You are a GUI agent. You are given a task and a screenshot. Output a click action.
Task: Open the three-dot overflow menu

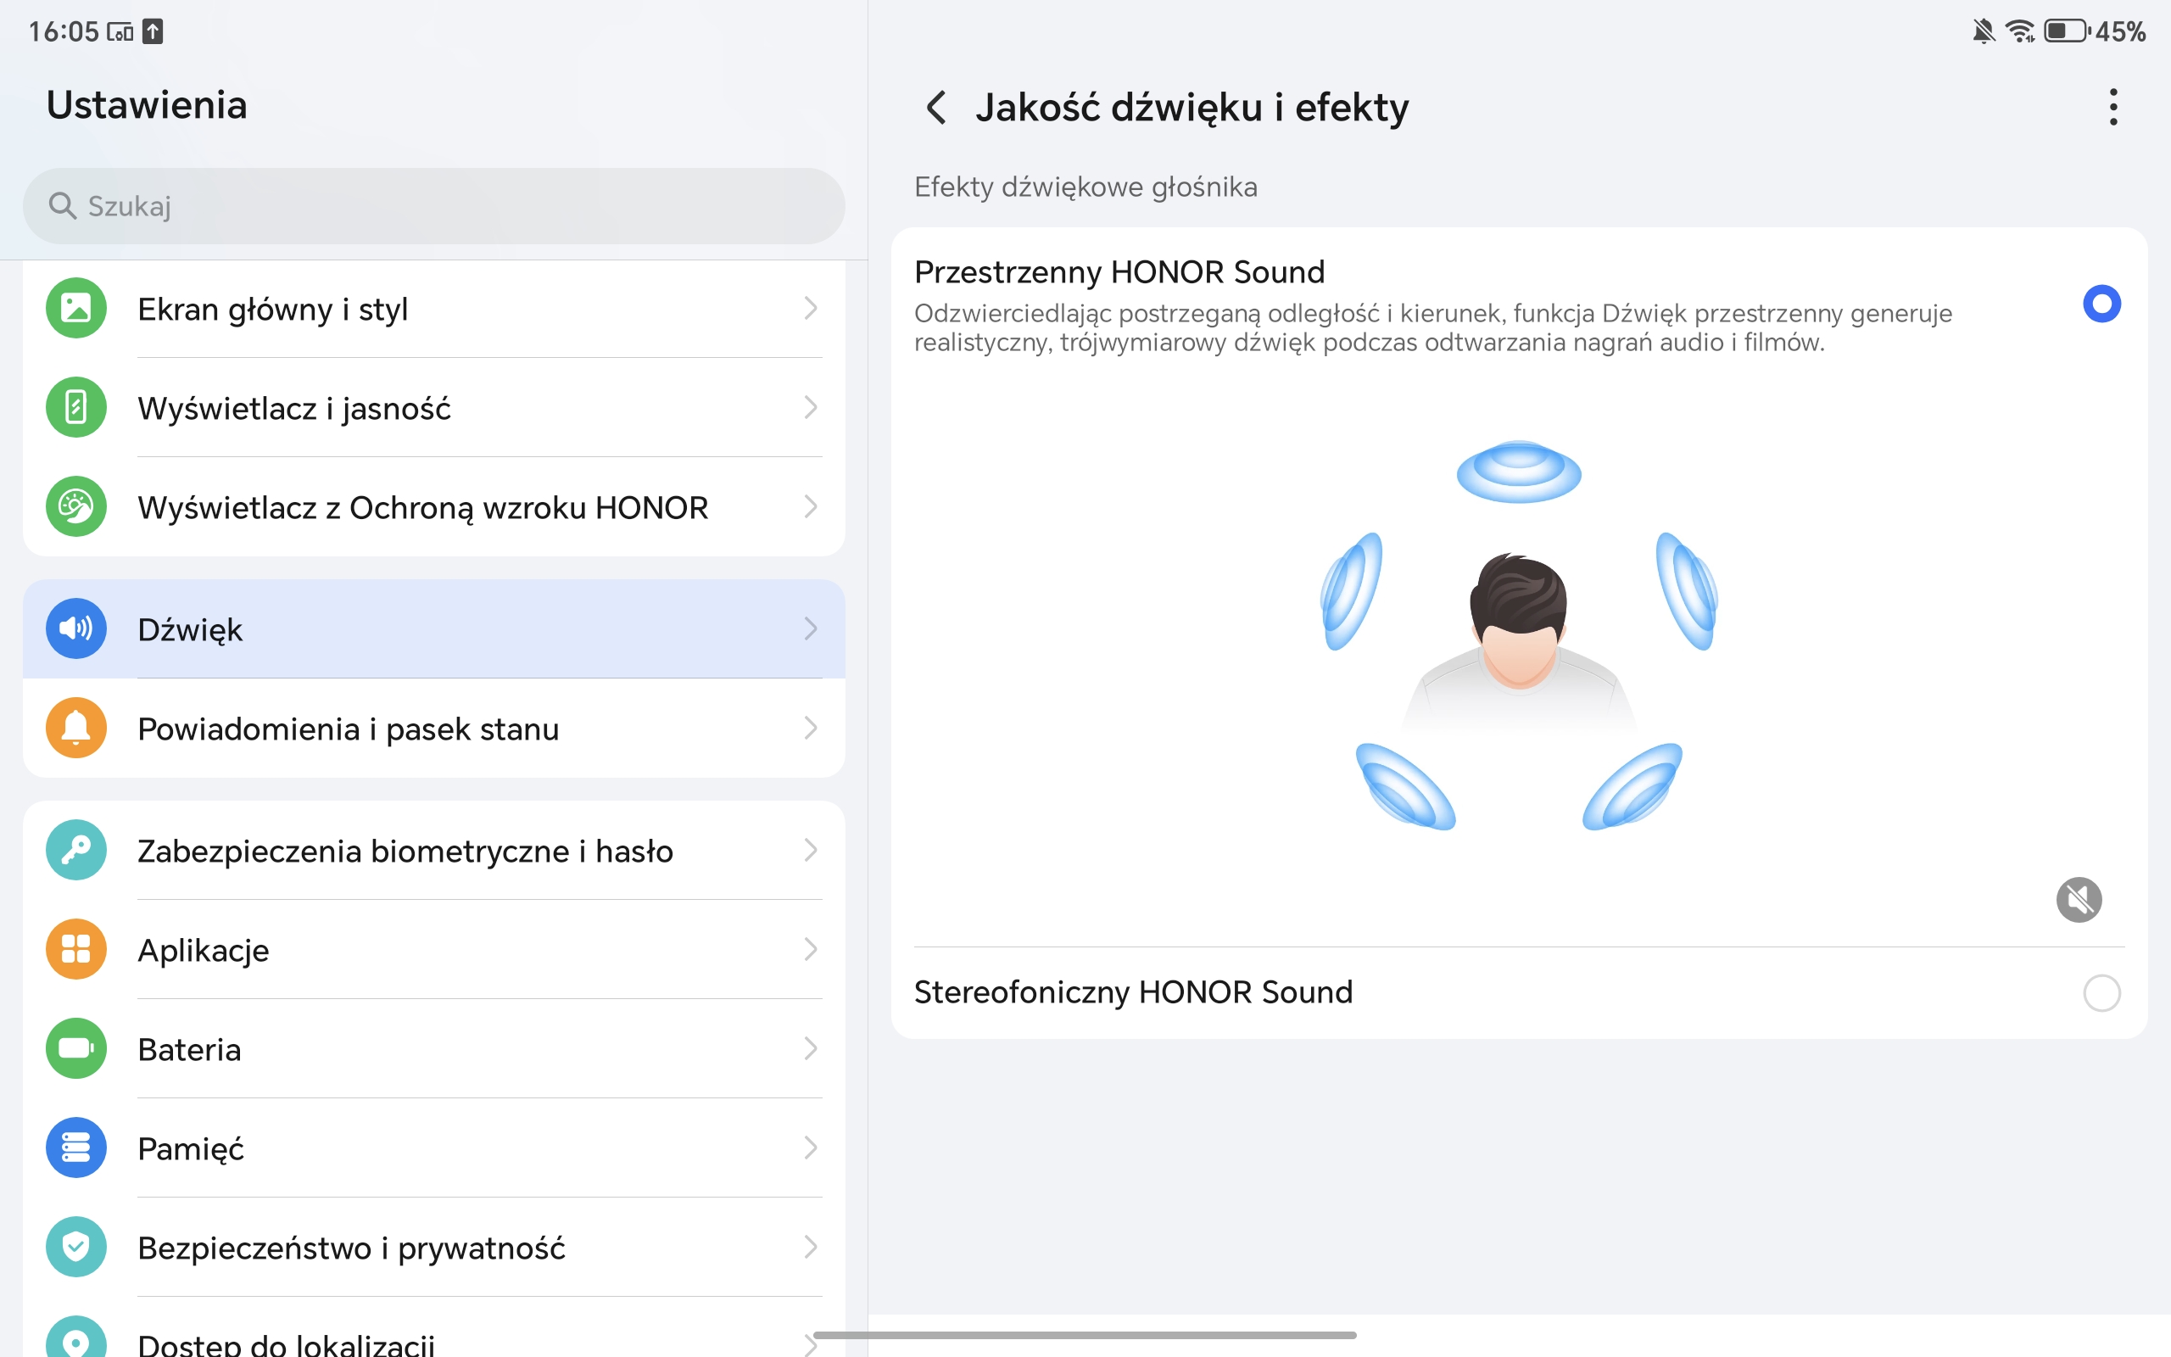[2112, 108]
